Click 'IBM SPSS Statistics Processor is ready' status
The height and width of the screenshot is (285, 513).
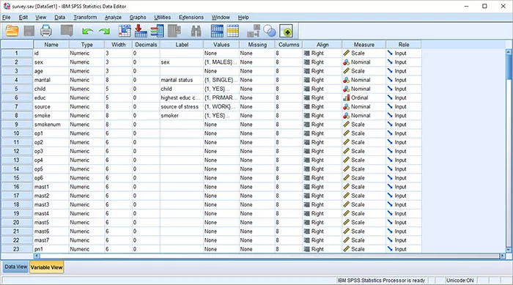coord(381,281)
